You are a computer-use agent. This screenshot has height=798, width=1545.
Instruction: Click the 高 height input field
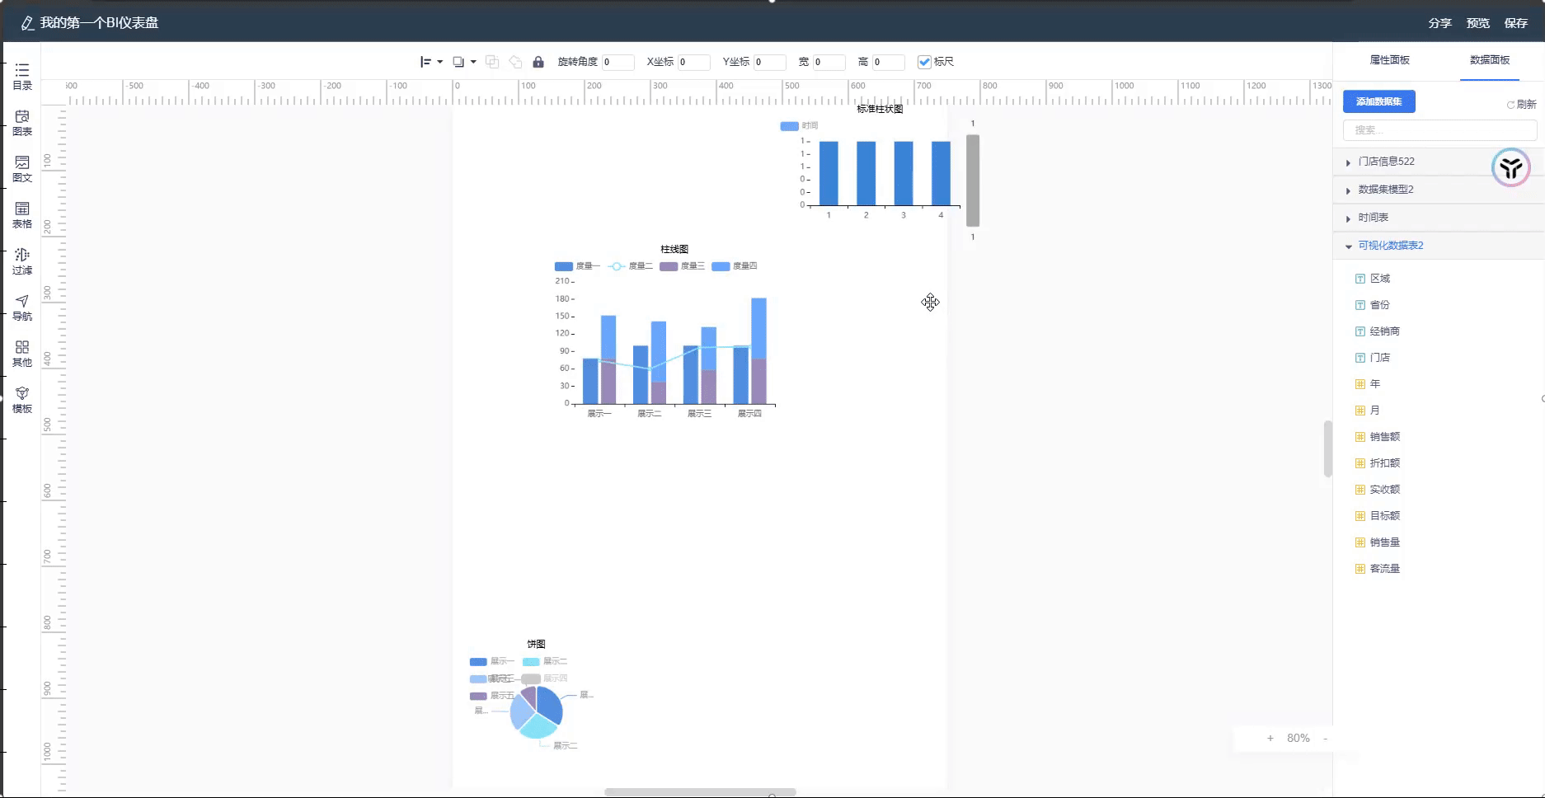coord(888,62)
